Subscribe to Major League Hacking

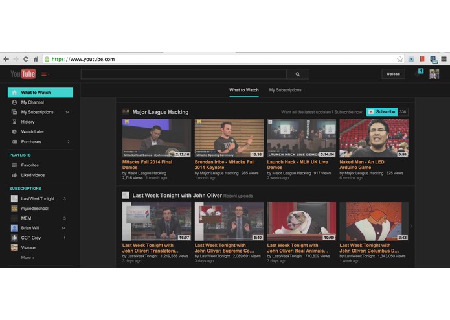pyautogui.click(x=382, y=112)
